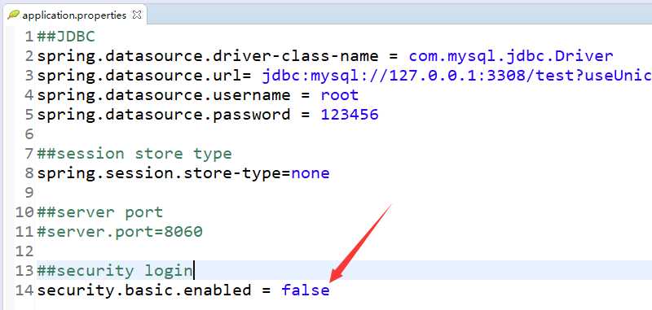Select the application.properties editor tab
Image resolution: width=652 pixels, height=310 pixels.
pos(74,15)
